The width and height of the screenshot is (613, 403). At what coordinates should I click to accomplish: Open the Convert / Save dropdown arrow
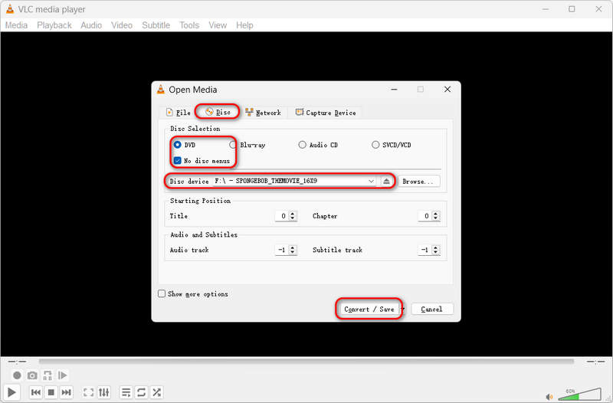[x=403, y=309]
